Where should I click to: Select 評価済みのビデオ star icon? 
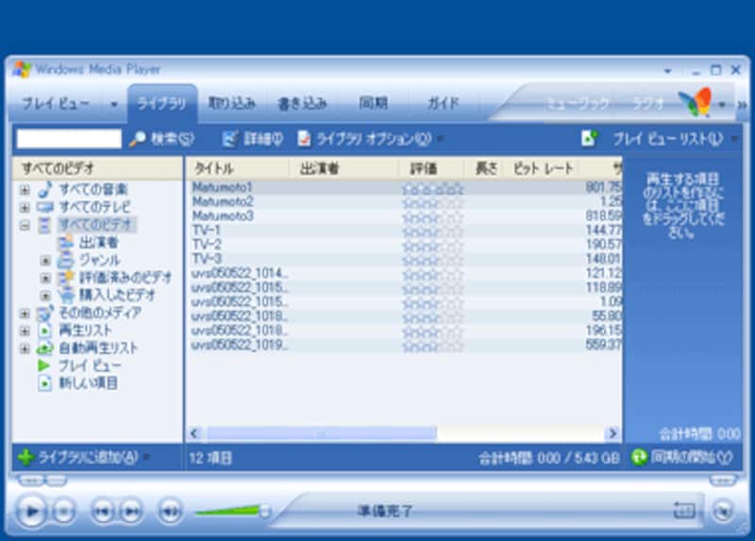[65, 278]
